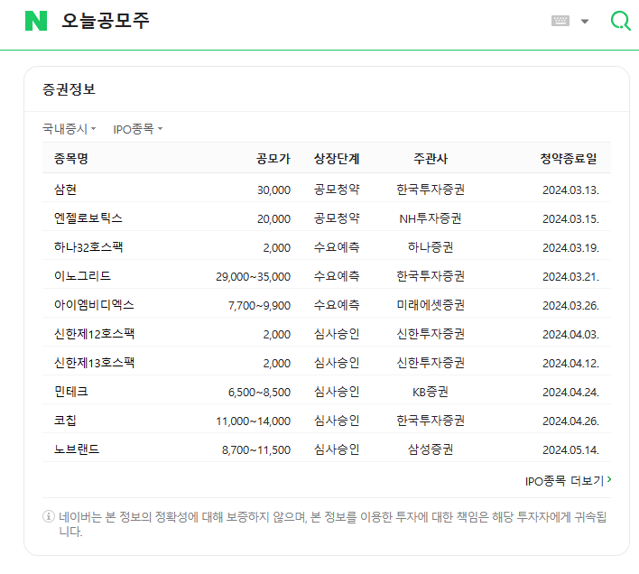This screenshot has width=639, height=574.
Task: Click the 30,000 price for 삼현
Action: click(x=273, y=190)
